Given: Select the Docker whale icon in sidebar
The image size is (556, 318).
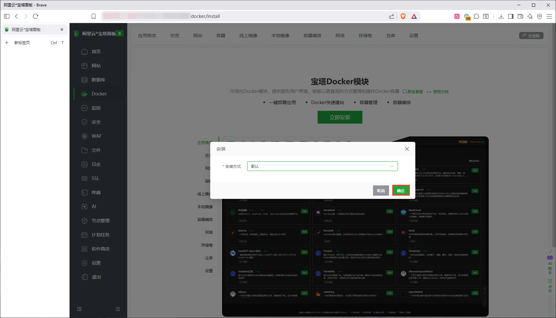Looking at the screenshot, I should point(84,94).
